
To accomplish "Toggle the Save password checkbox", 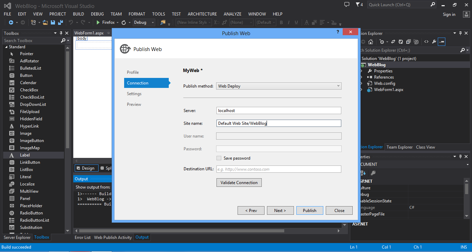I will (x=219, y=158).
